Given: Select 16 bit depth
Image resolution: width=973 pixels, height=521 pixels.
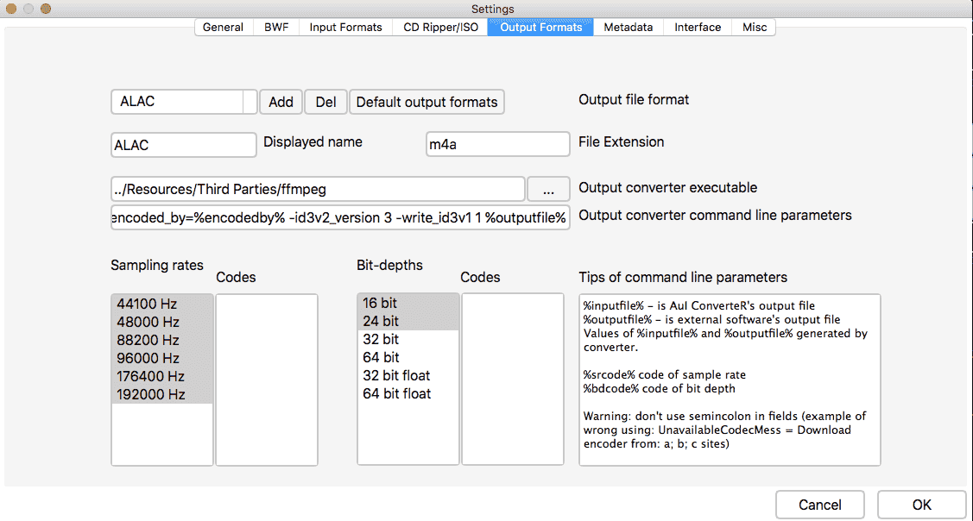Looking at the screenshot, I should point(408,304).
